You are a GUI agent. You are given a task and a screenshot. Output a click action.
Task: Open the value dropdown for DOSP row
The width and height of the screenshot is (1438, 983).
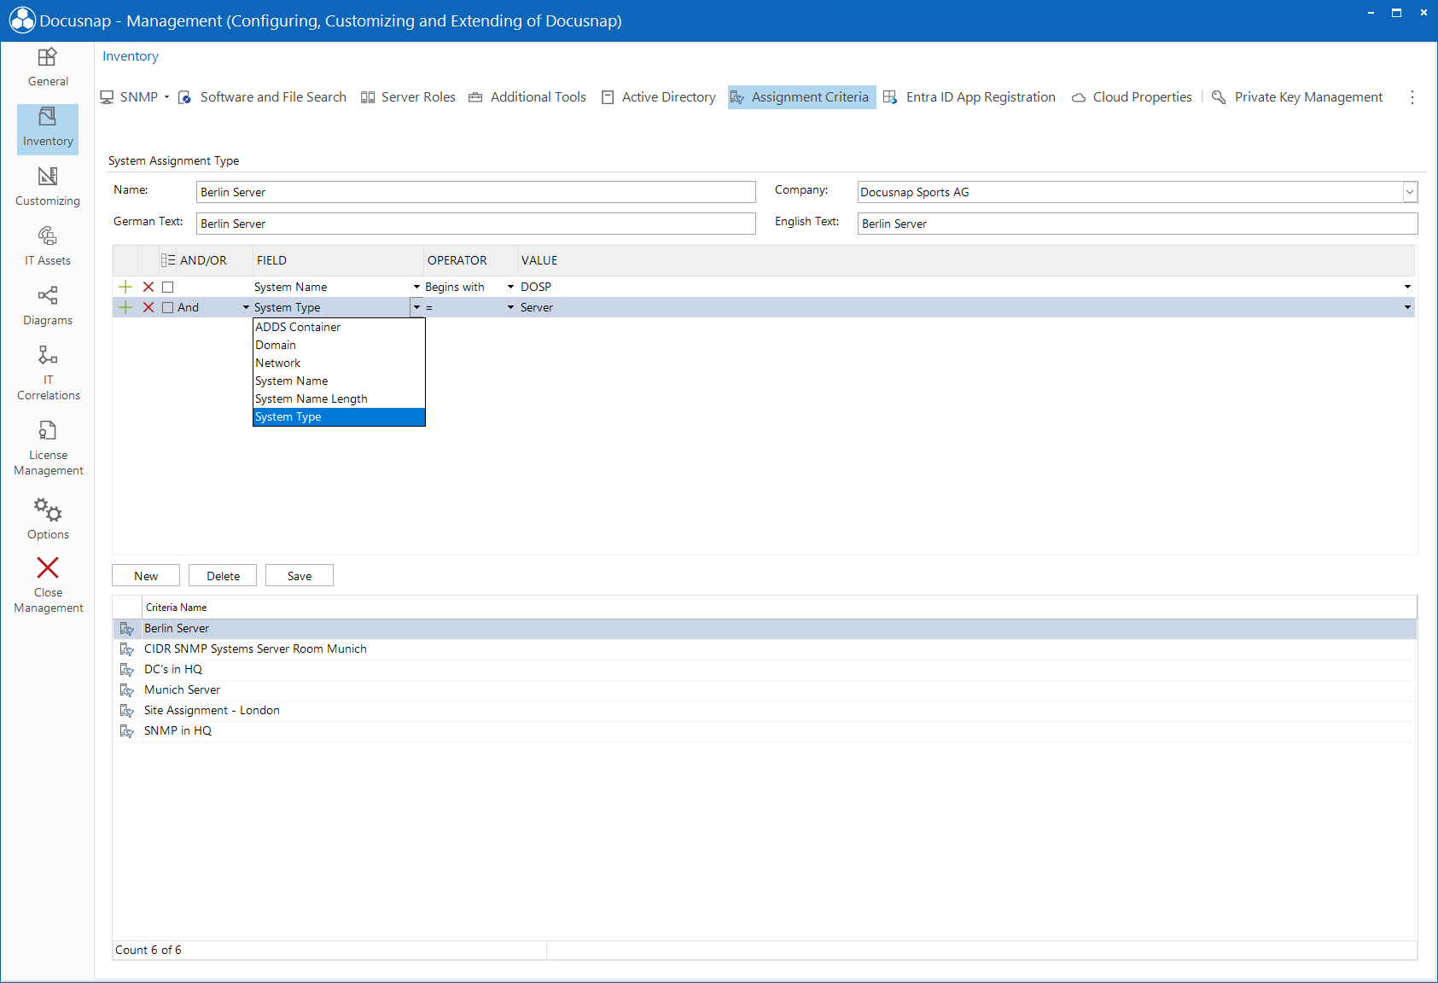[x=1407, y=287]
